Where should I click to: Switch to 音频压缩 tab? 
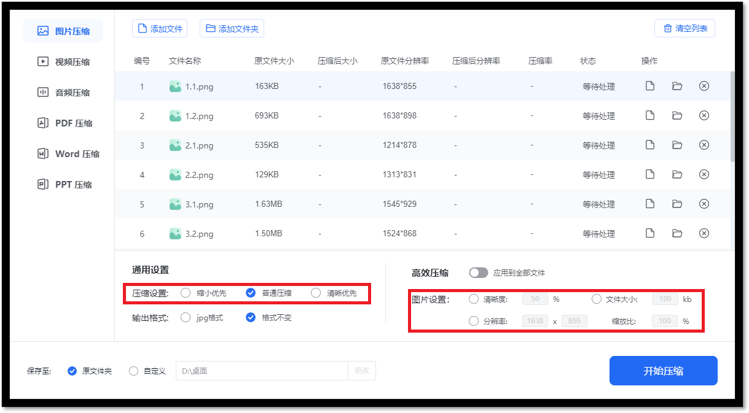[63, 92]
